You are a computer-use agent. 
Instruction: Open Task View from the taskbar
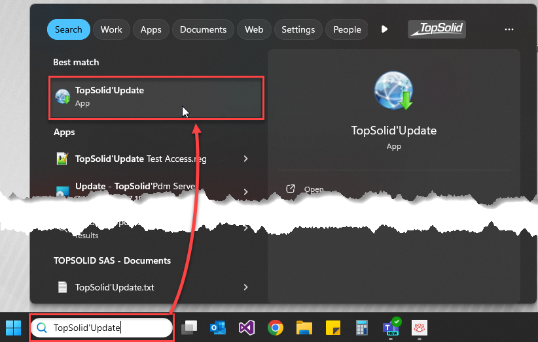tap(189, 328)
